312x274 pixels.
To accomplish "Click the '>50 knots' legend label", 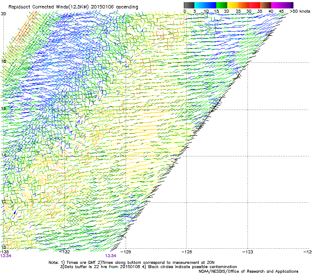I will pos(300,11).
